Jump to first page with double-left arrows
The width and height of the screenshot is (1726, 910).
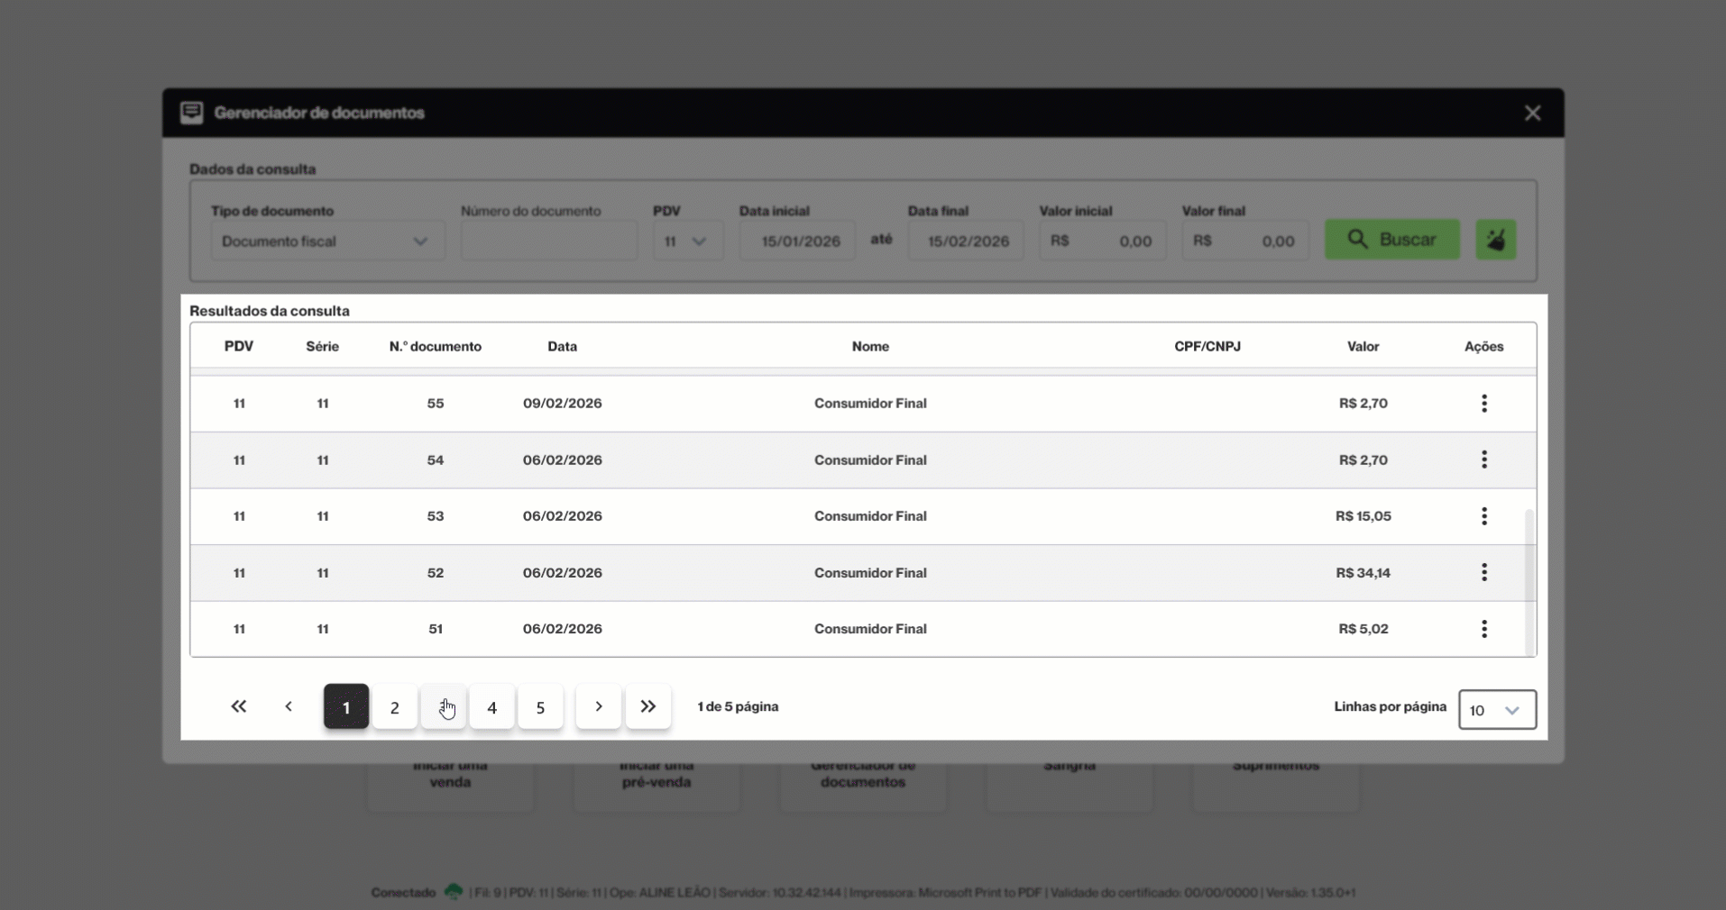[239, 706]
